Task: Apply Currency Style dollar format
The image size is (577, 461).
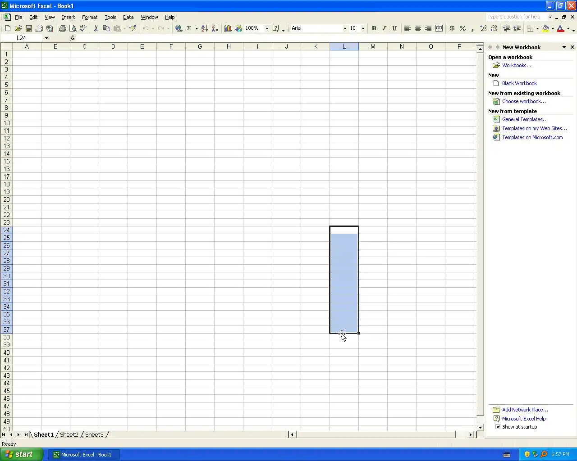Action: 452,28
